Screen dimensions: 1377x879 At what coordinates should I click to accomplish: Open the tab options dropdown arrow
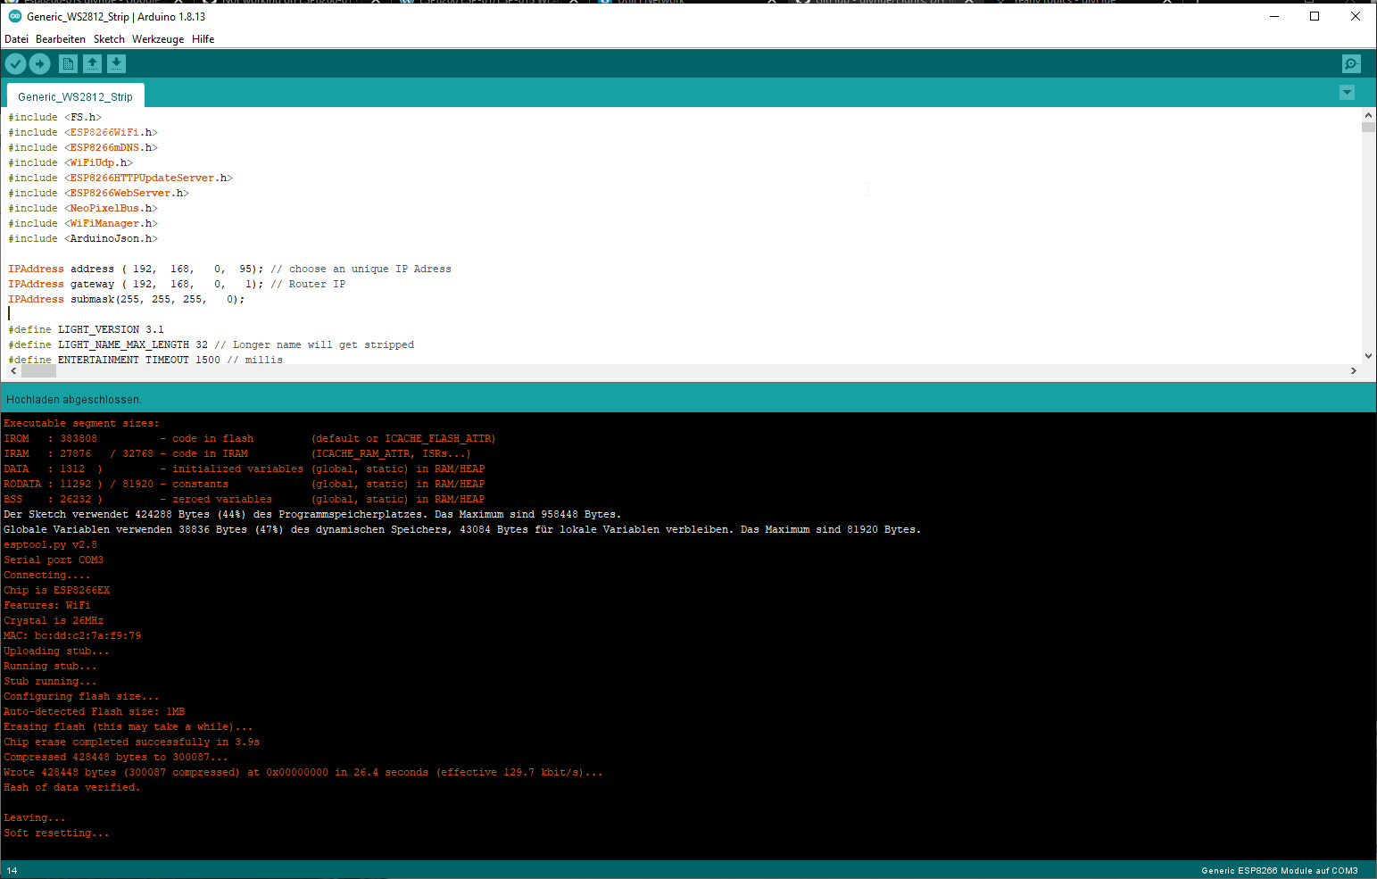1347,93
